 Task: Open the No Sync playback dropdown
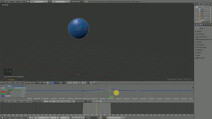click(91, 118)
